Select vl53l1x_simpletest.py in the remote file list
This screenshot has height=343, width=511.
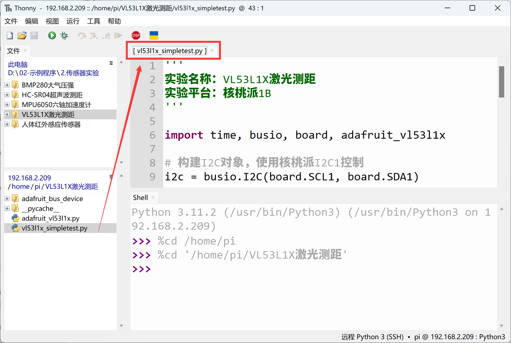click(60, 228)
